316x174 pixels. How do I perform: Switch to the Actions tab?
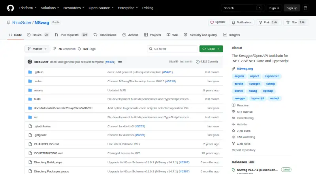(130, 35)
